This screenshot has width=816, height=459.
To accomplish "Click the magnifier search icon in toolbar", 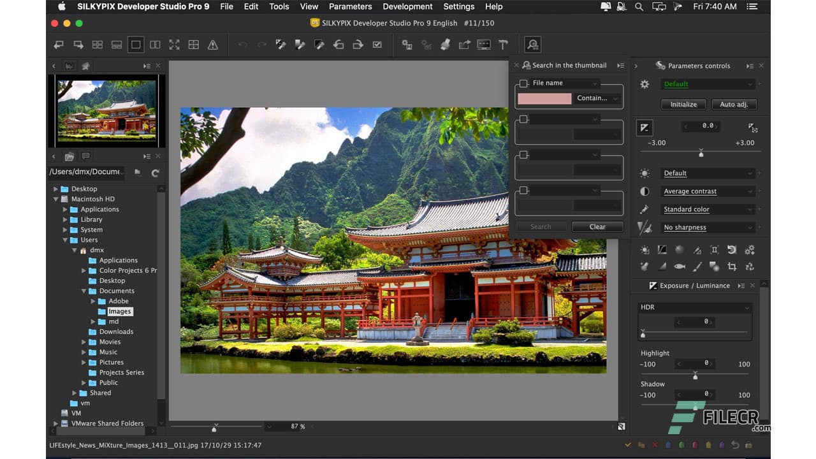I will [x=532, y=45].
